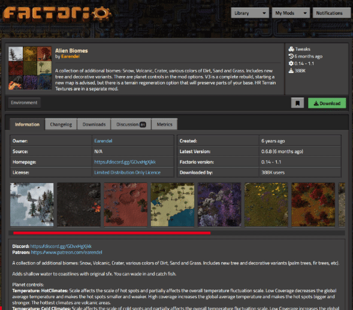
Task: Open the snow biome screenshot
Action: click(32, 205)
